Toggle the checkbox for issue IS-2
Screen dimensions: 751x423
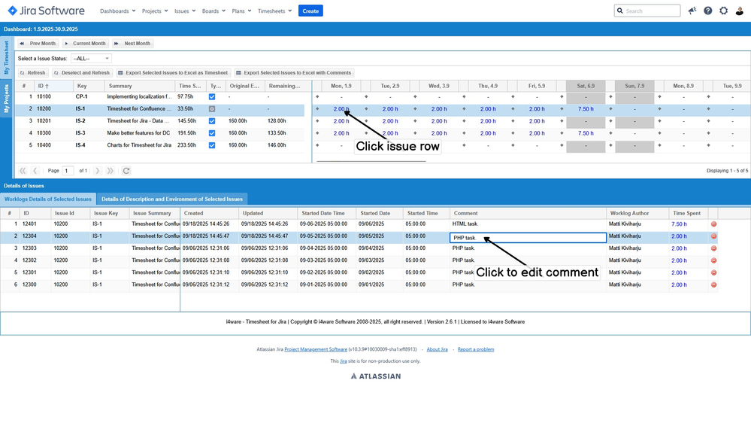212,121
